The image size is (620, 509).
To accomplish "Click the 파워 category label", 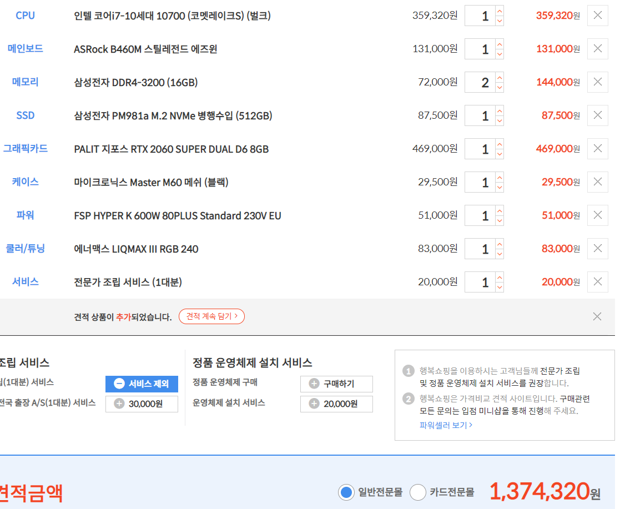I will tap(26, 215).
